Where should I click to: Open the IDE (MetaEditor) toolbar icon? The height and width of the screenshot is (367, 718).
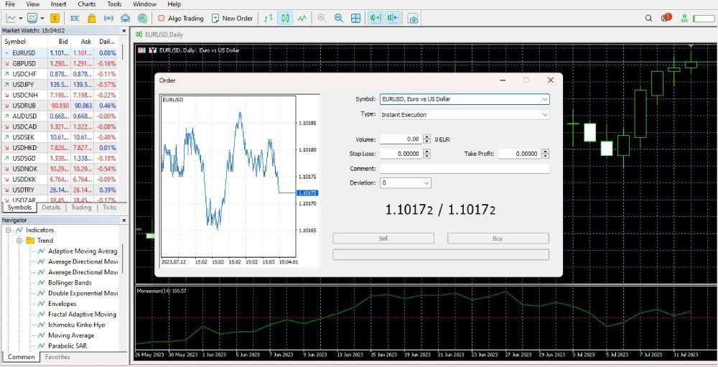tap(75, 18)
